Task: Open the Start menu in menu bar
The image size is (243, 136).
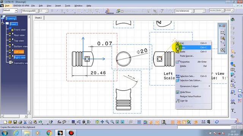Action: 7,6
